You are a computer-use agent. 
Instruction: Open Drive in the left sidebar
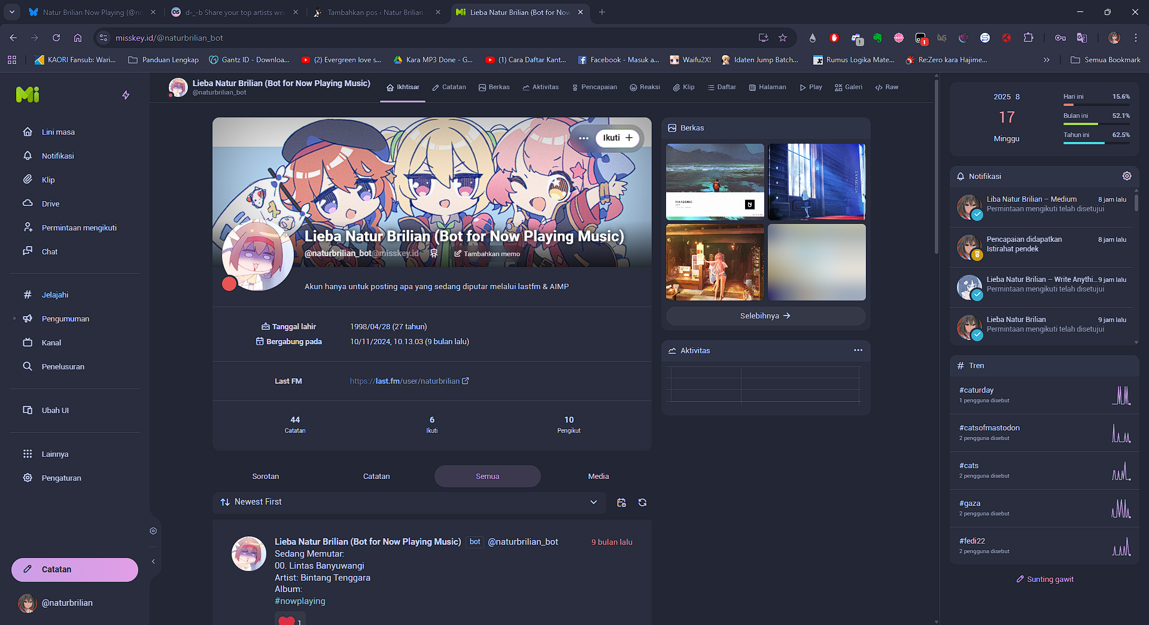click(50, 204)
